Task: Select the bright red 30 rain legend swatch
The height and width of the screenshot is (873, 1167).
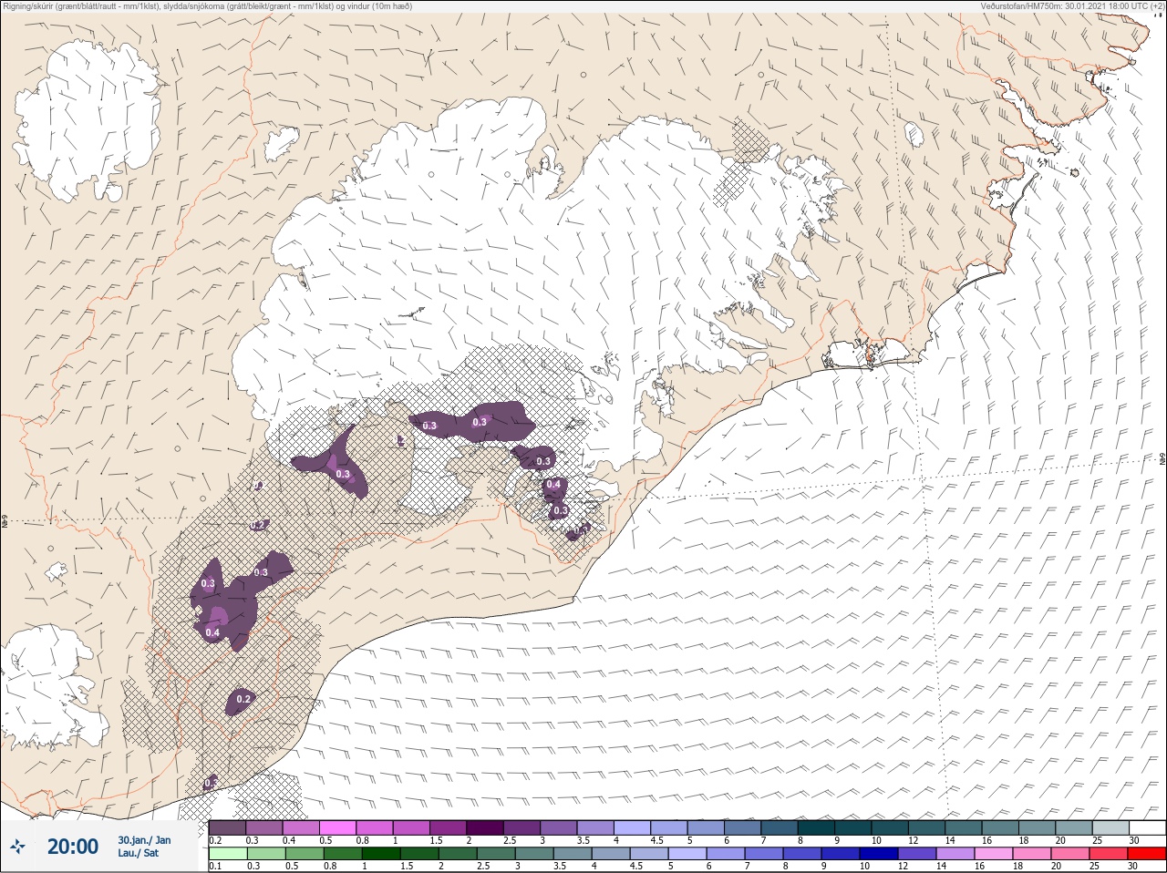Action: pyautogui.click(x=1147, y=855)
